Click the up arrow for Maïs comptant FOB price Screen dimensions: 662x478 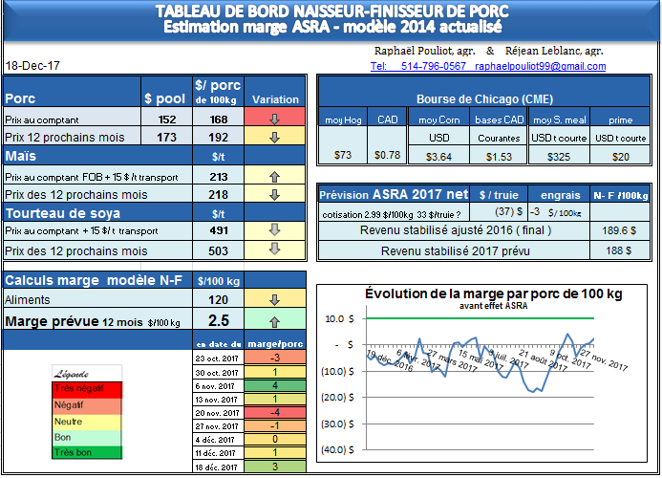tap(274, 177)
